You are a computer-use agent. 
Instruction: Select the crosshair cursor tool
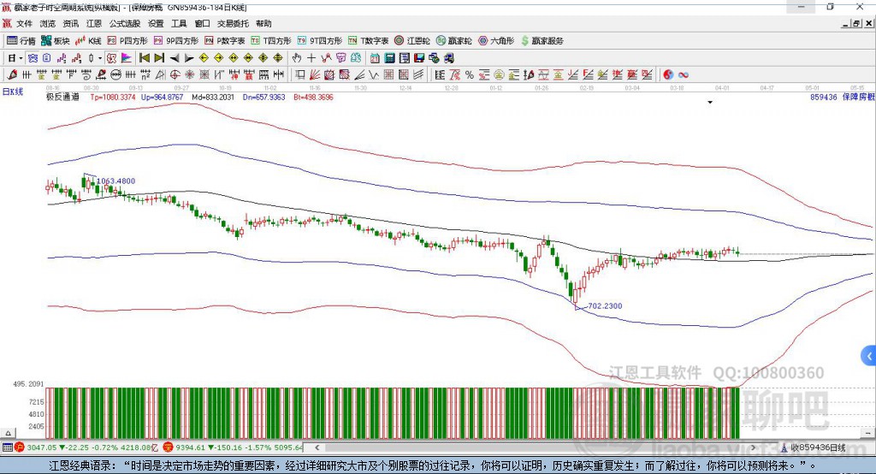point(311,58)
